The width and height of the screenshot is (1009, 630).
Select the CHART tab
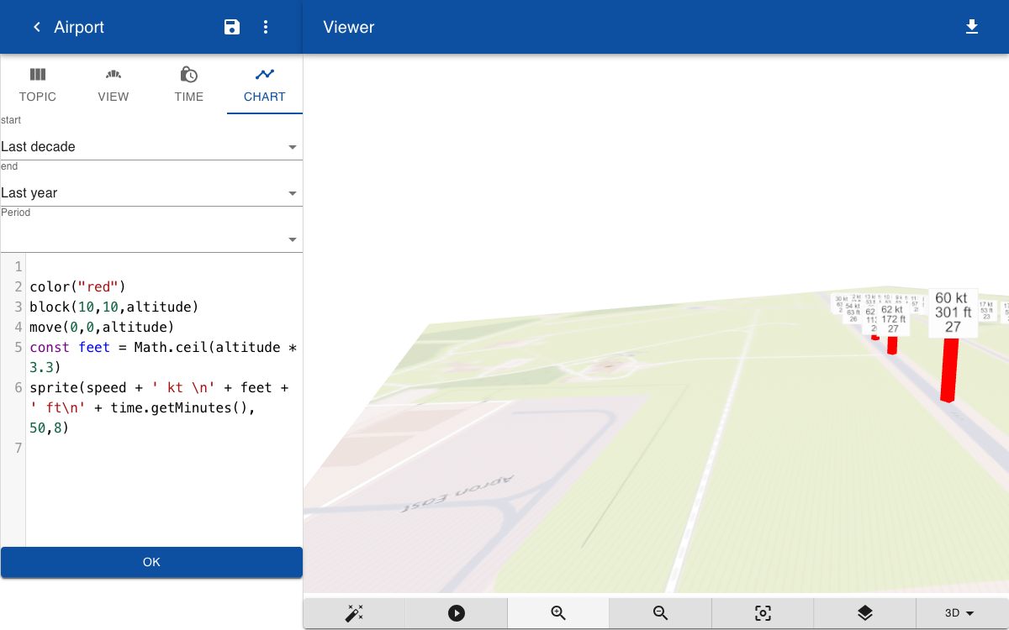pos(265,85)
